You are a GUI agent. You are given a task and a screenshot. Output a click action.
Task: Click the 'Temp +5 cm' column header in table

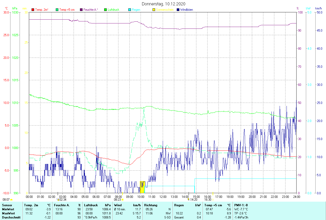[x=213, y=205]
